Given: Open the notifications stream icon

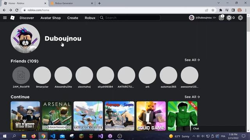Looking at the screenshot, I should pos(221,17).
